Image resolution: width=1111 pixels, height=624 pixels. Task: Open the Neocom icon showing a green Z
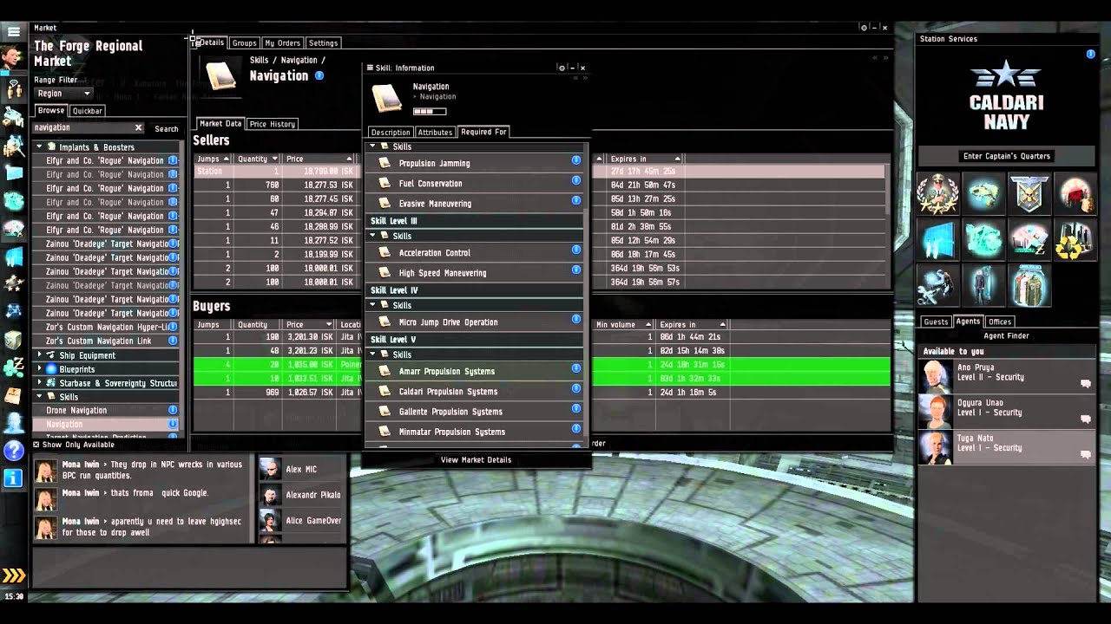tap(13, 367)
